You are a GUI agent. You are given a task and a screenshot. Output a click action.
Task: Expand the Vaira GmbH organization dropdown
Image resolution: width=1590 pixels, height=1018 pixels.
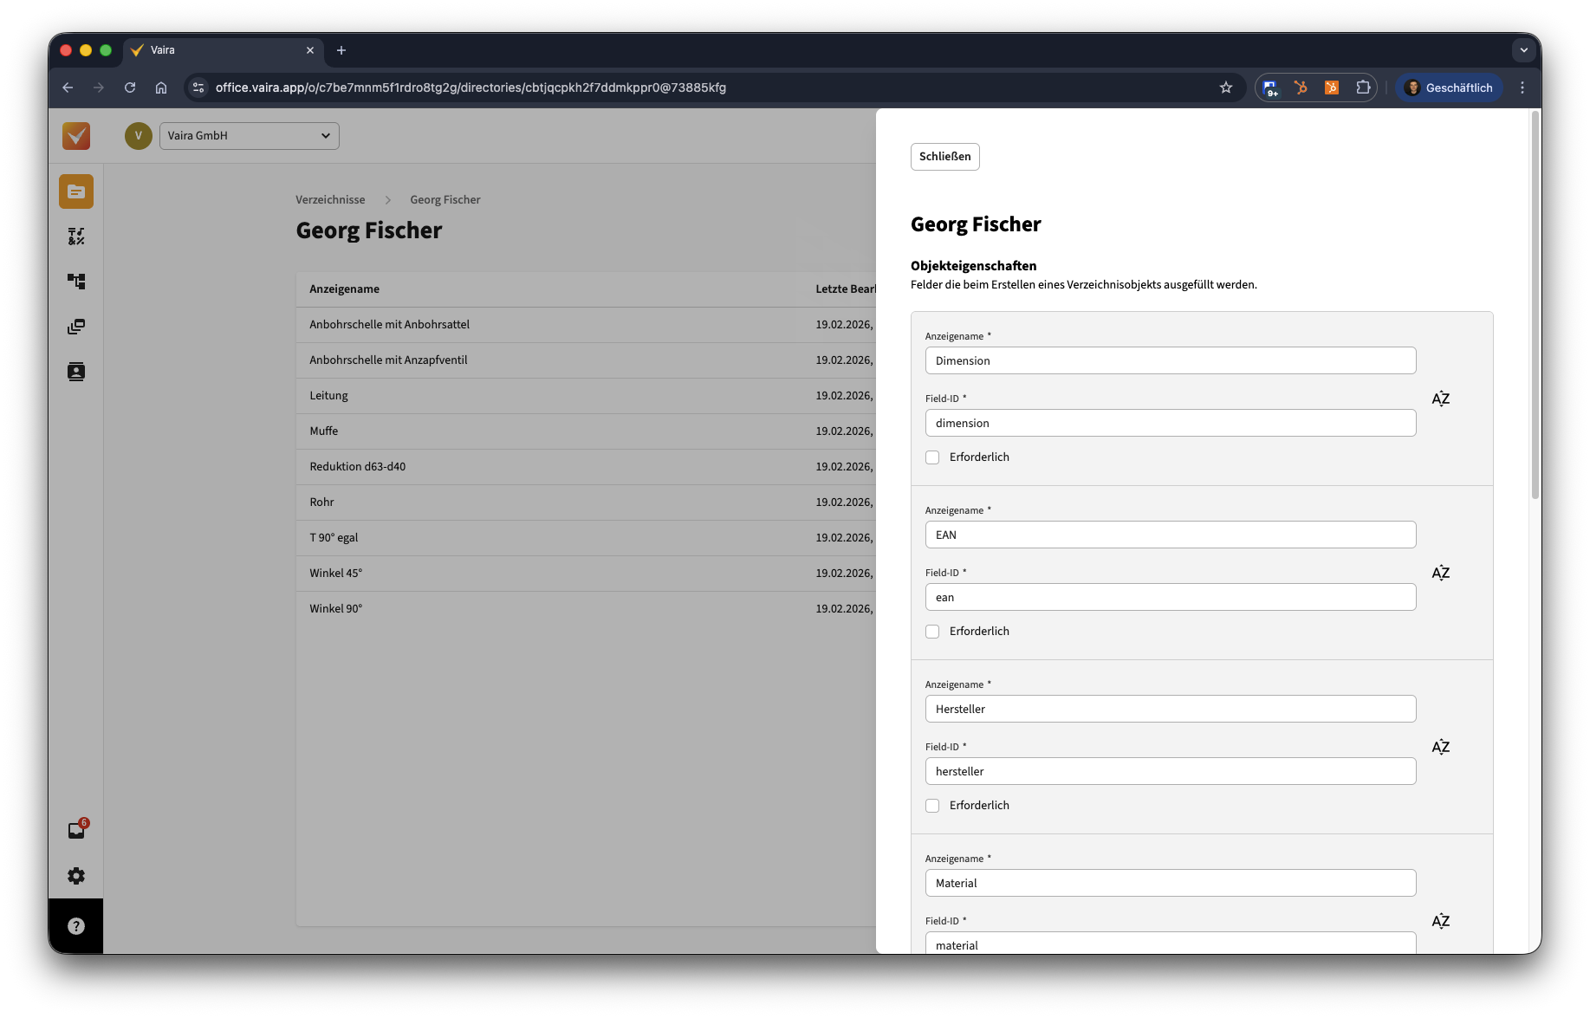pyautogui.click(x=249, y=136)
